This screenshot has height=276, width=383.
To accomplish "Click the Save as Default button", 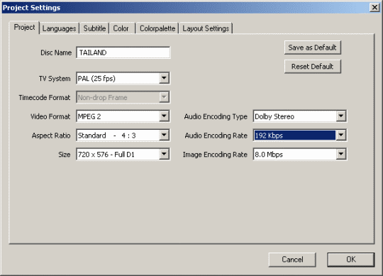I will (312, 48).
